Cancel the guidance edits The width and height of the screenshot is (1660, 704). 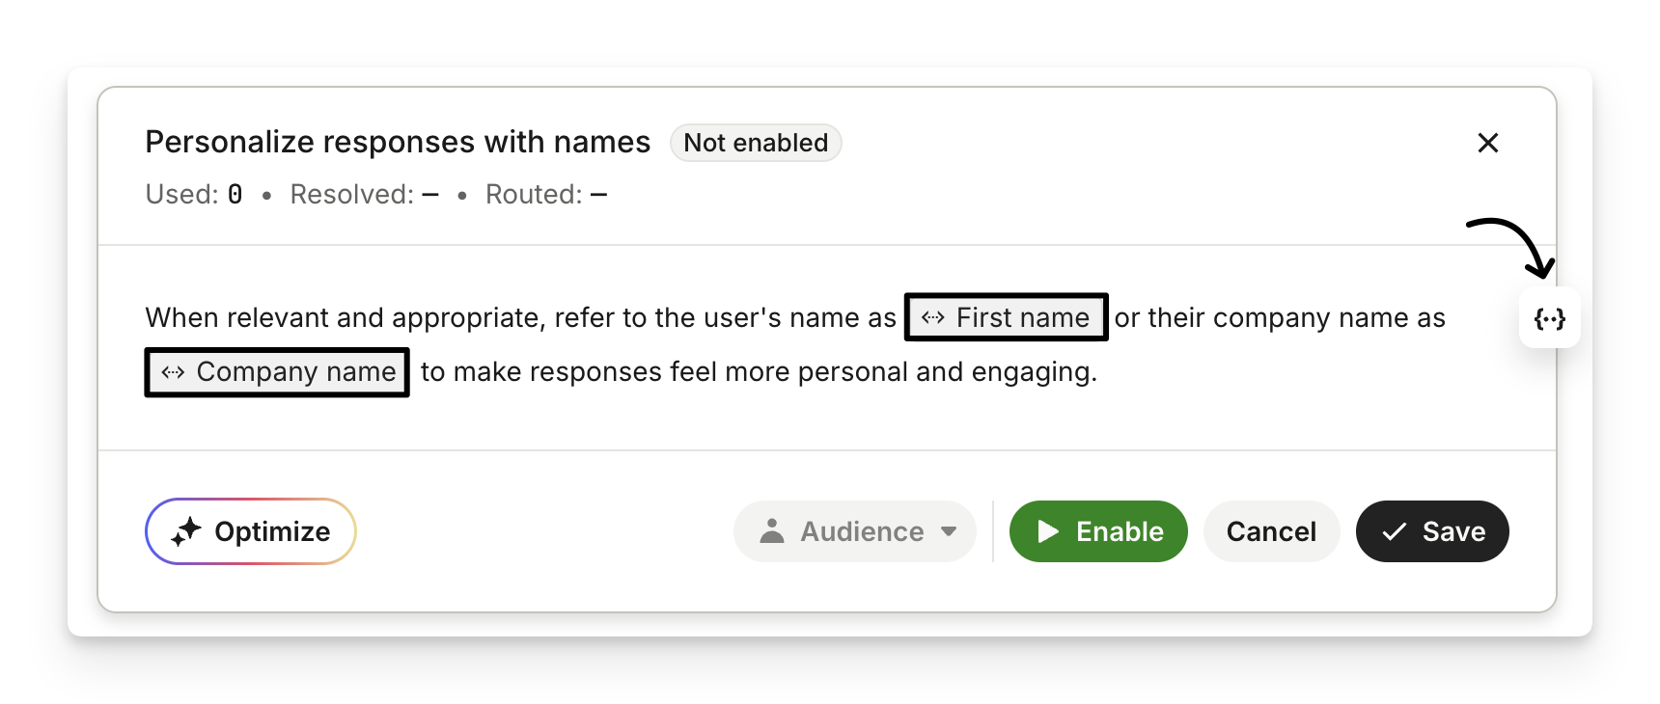1270,531
